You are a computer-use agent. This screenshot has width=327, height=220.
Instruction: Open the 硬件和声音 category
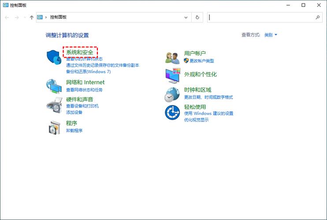click(x=79, y=99)
